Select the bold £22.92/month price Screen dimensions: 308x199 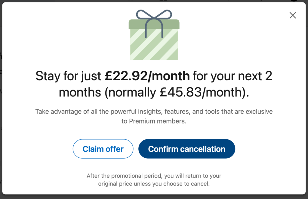pos(147,76)
